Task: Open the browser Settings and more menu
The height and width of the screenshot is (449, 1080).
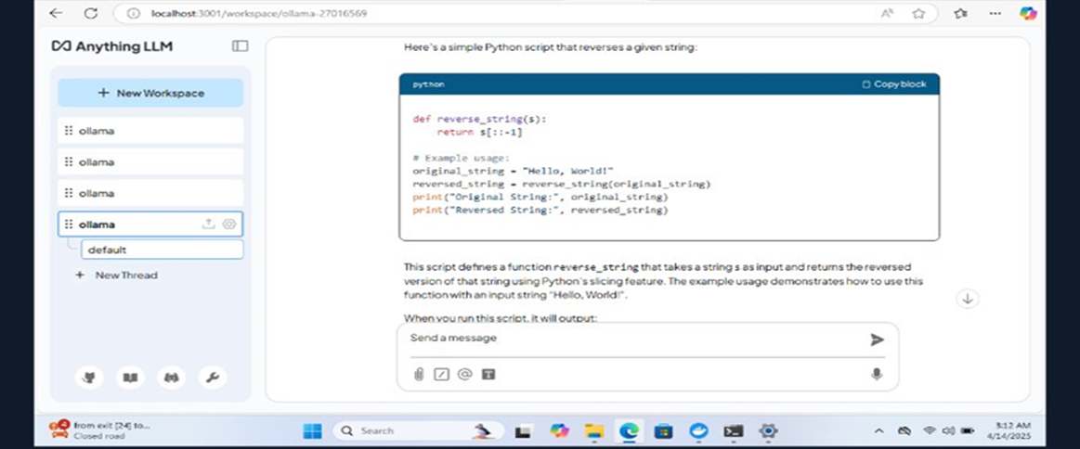Action: tap(995, 13)
